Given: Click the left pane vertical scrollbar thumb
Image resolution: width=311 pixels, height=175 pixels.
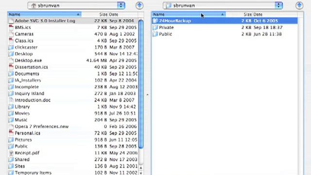Looking at the screenshot, I should tap(141, 84).
